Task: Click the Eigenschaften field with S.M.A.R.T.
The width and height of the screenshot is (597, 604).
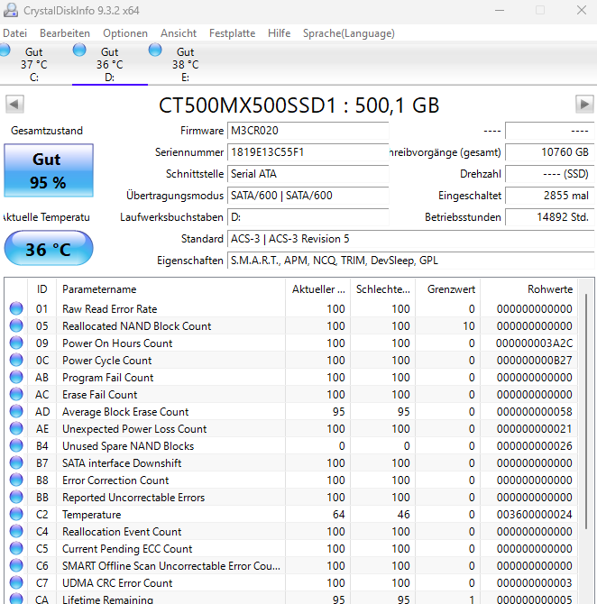Action: coord(411,261)
